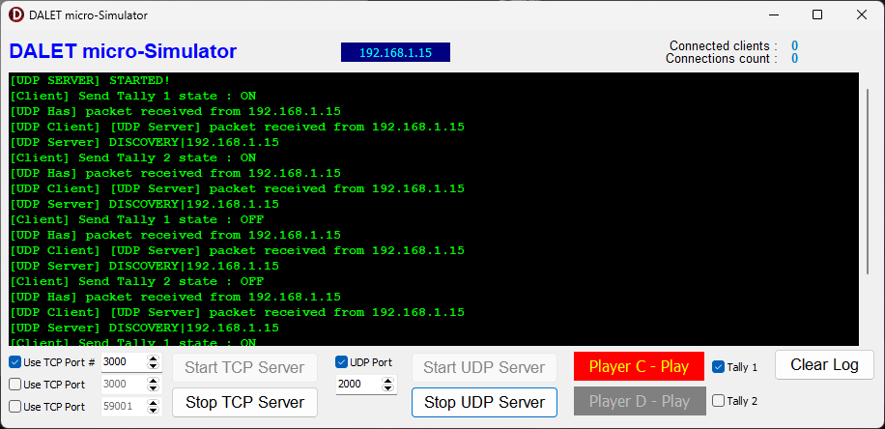Uncheck the first Use TCP Port # checkbox

pyautogui.click(x=15, y=362)
